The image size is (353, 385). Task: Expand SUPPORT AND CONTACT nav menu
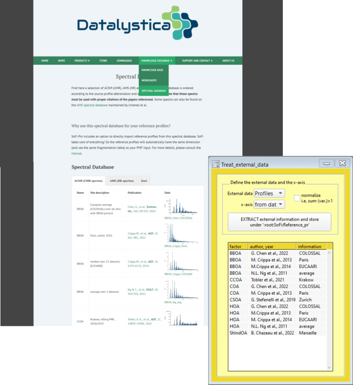coord(197,60)
